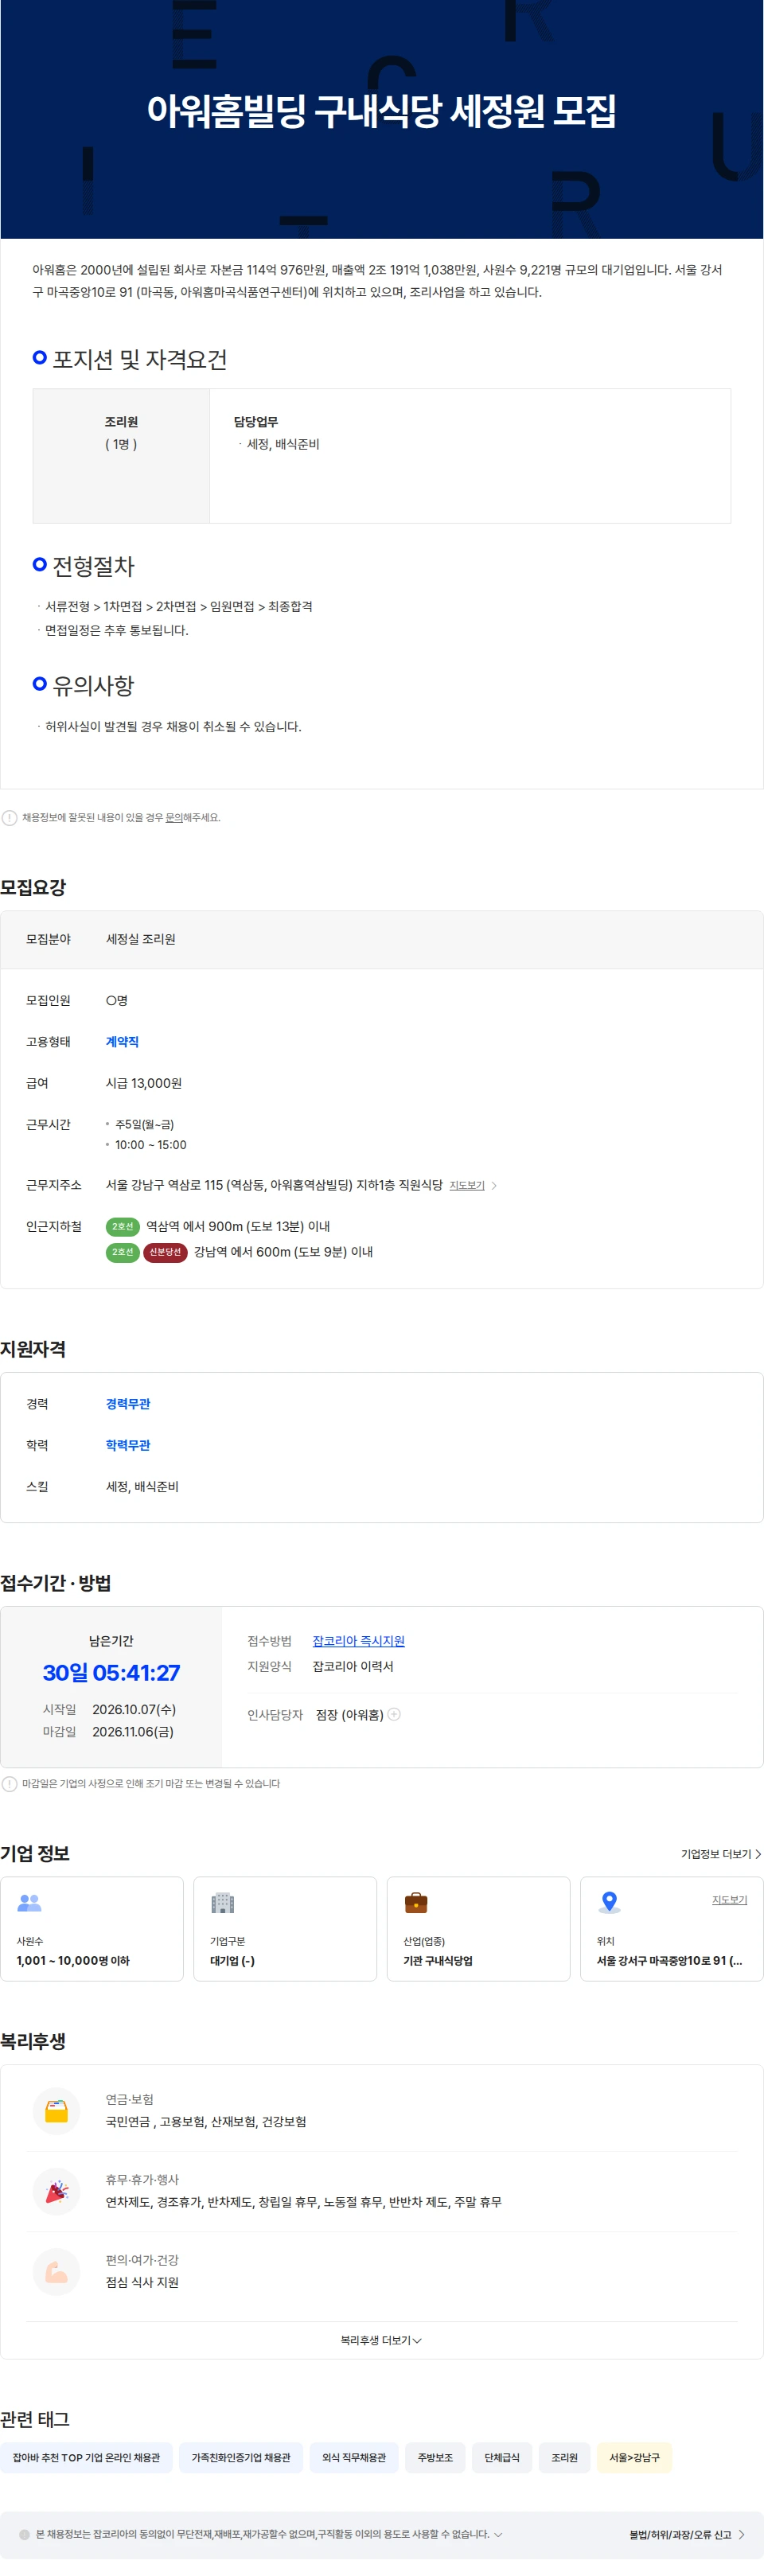Expand the 인사담당자 plus icon
The height and width of the screenshot is (2576, 764).
pyautogui.click(x=394, y=1714)
